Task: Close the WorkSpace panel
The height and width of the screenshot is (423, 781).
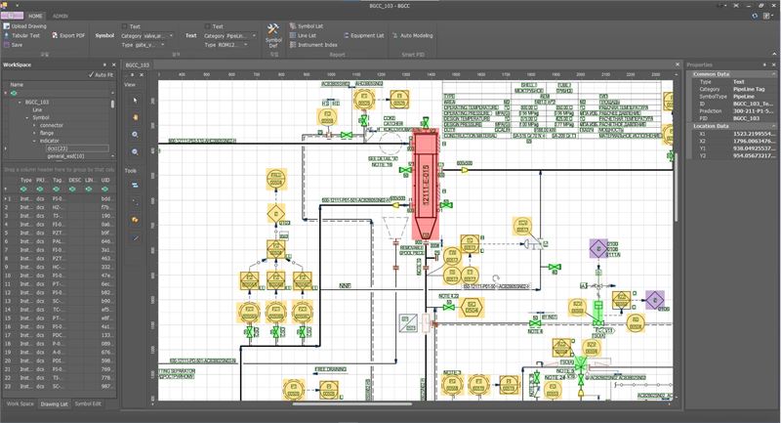Action: tap(113, 64)
